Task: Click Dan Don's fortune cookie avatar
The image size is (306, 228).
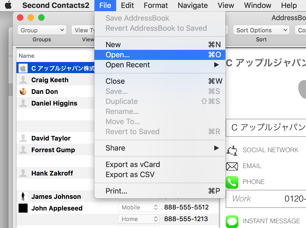Action: (23, 91)
